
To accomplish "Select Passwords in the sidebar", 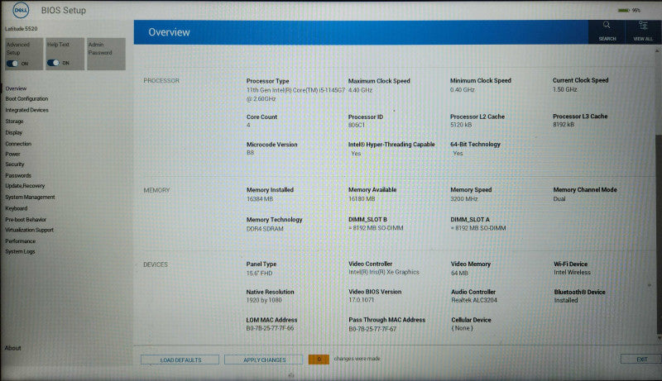I will [x=18, y=175].
